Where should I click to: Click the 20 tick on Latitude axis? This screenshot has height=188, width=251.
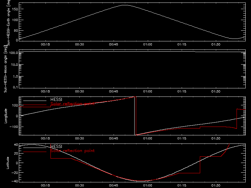coord(16,154)
